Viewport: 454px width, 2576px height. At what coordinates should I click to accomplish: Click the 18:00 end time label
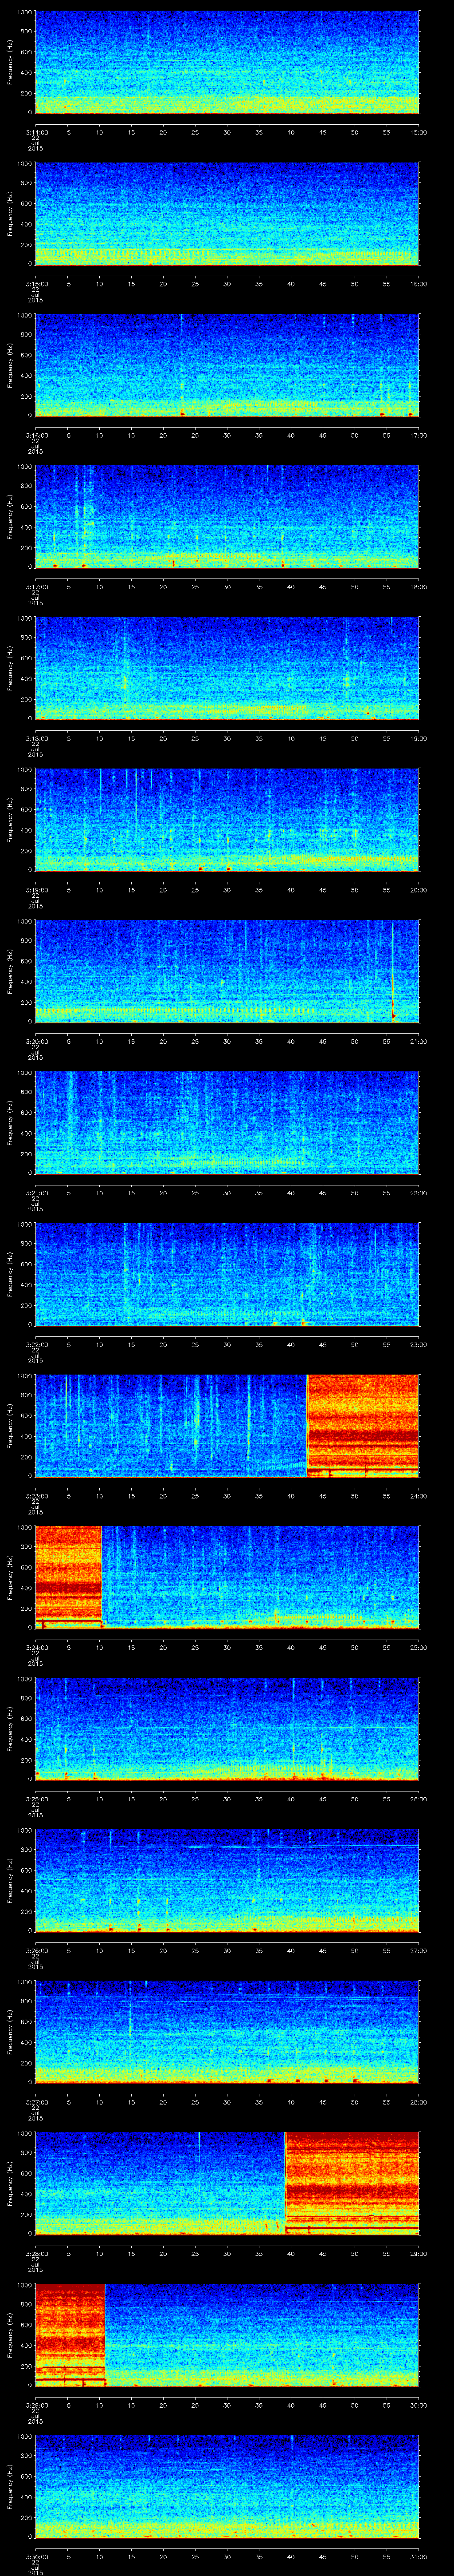(418, 586)
